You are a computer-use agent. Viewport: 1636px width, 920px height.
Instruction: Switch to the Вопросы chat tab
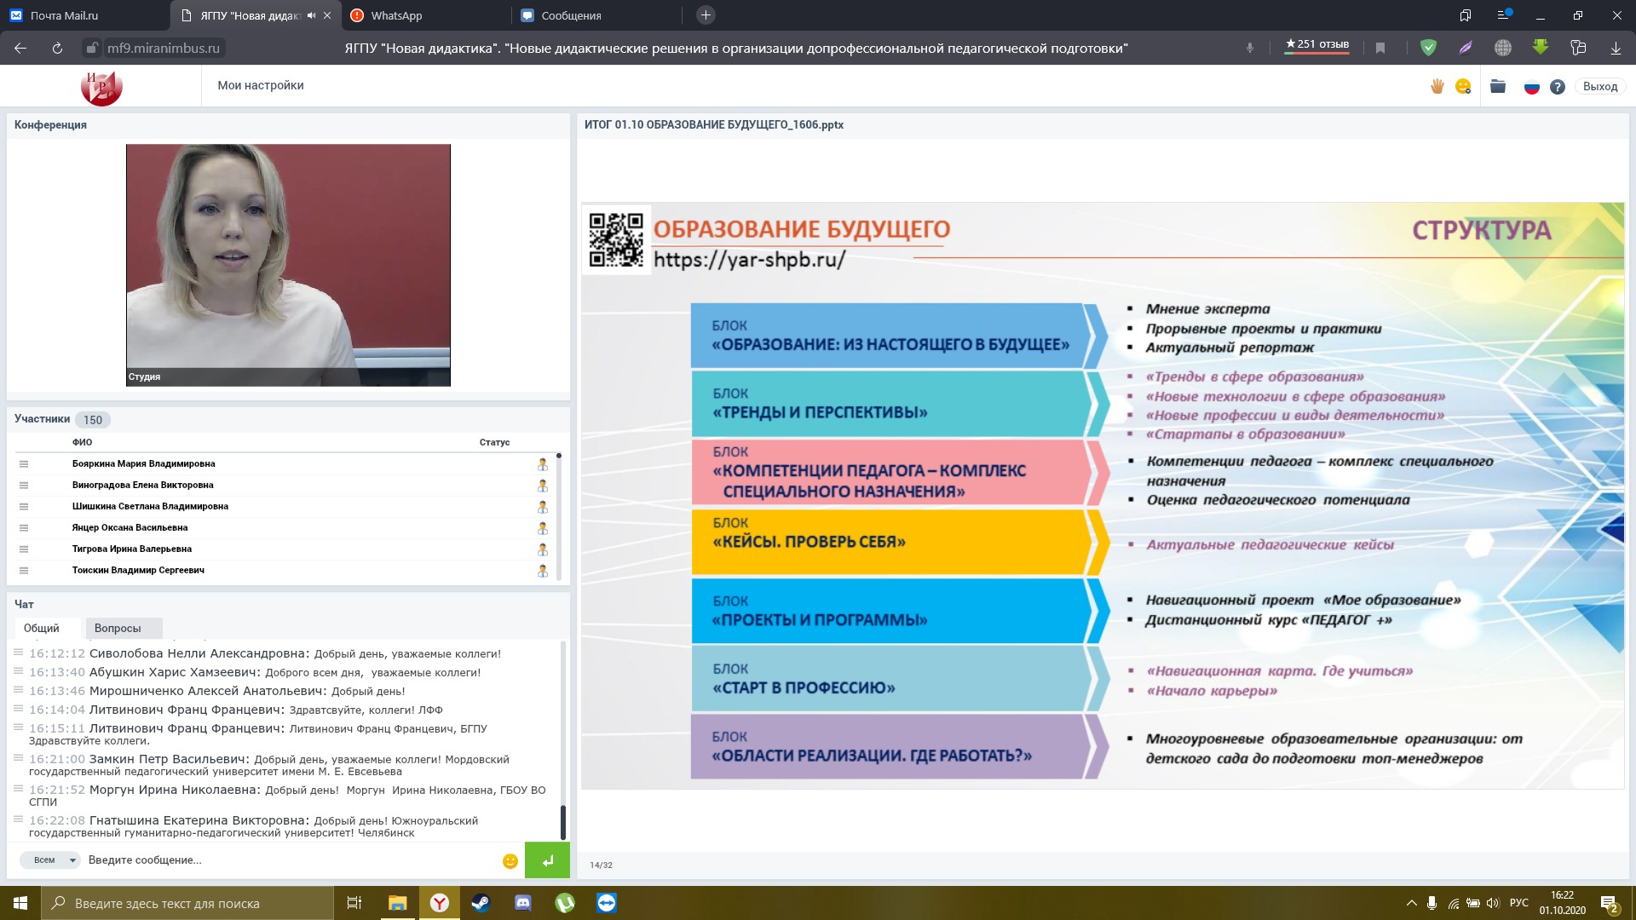click(x=118, y=629)
